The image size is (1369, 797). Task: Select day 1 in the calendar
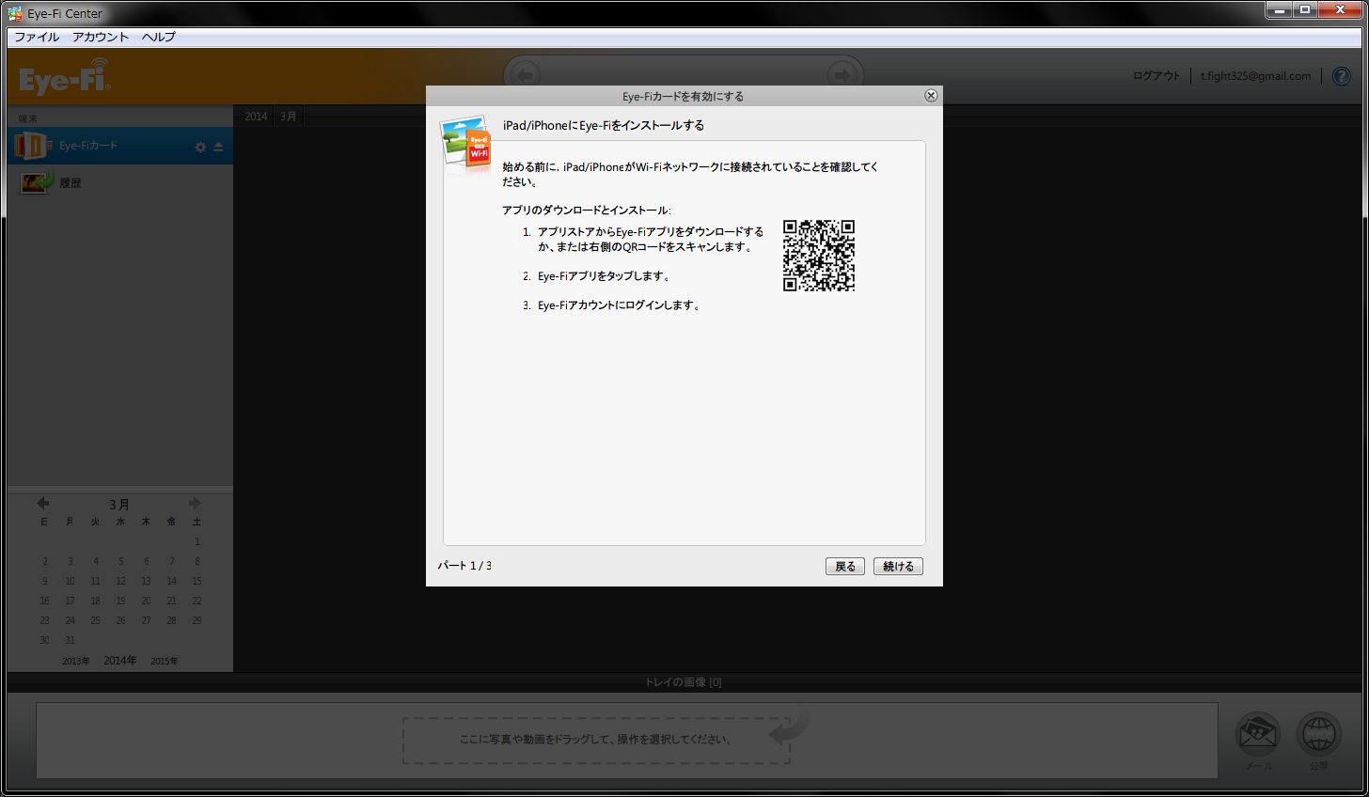[x=197, y=541]
